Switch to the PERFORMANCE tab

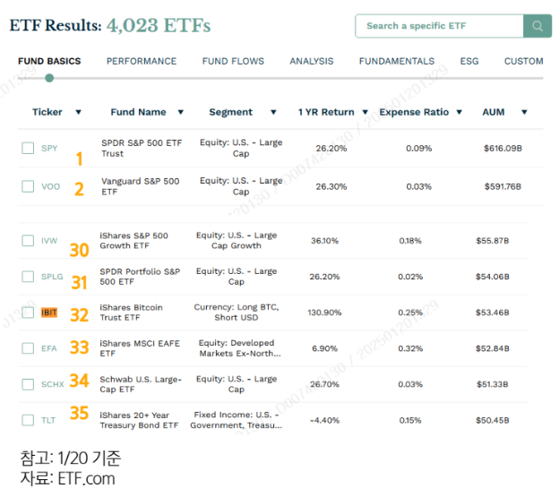point(142,62)
